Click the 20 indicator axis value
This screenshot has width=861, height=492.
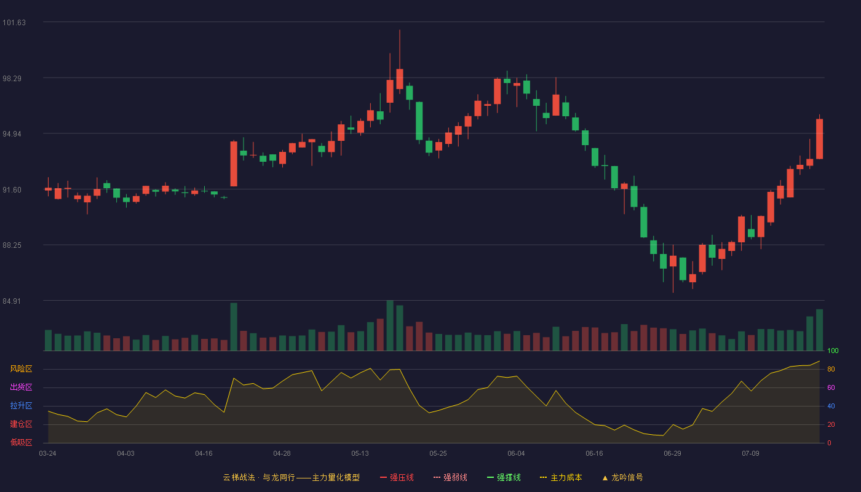pyautogui.click(x=831, y=425)
